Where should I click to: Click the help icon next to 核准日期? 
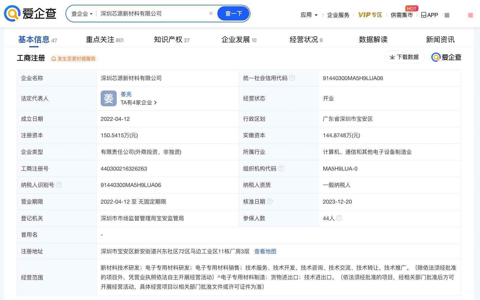tap(270, 201)
